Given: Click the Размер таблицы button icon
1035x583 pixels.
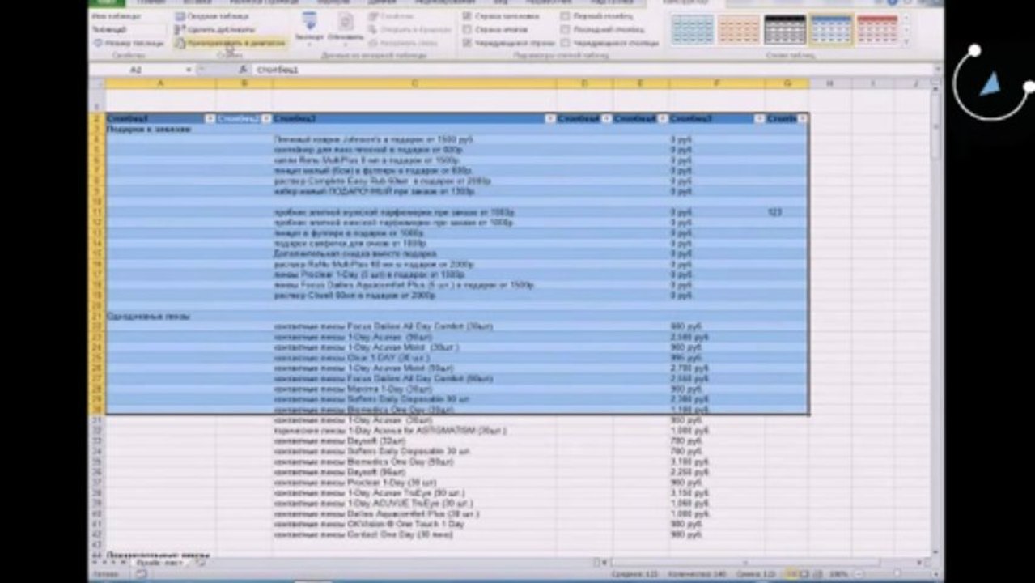Looking at the screenshot, I should point(98,43).
